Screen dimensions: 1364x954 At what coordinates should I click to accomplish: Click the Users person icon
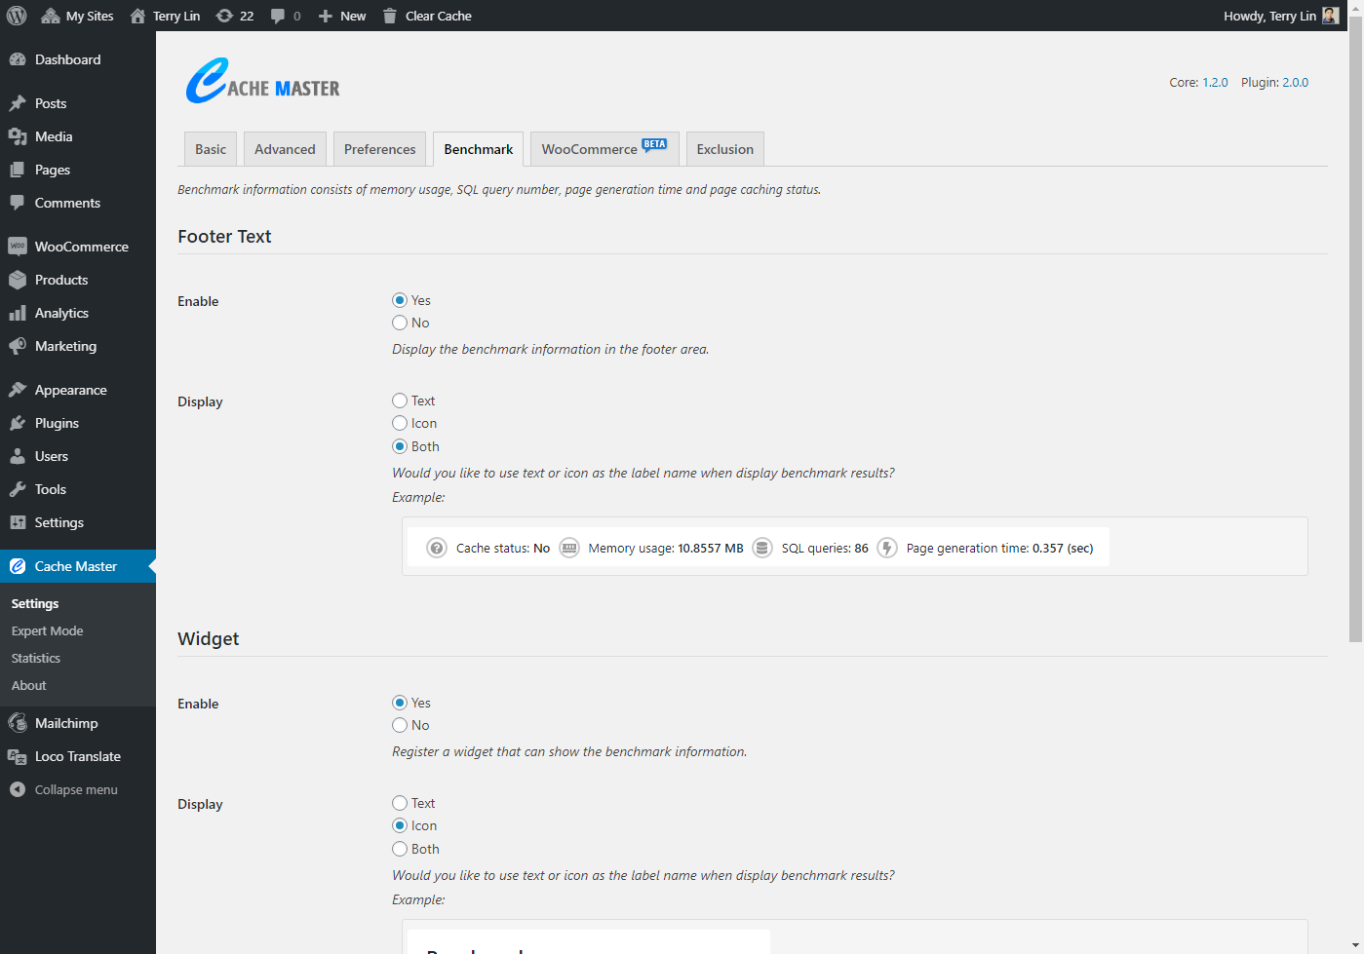tap(18, 456)
